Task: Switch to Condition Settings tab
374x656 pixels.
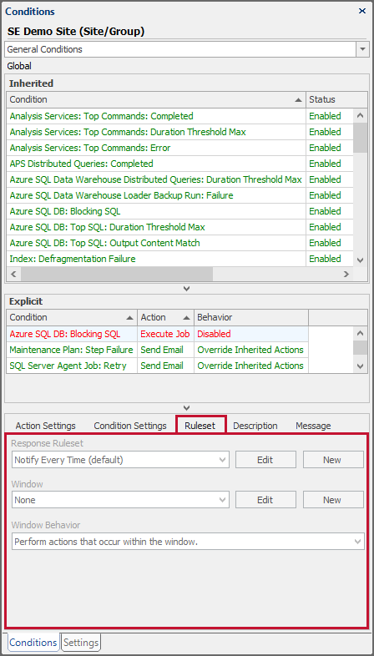Action: click(130, 426)
